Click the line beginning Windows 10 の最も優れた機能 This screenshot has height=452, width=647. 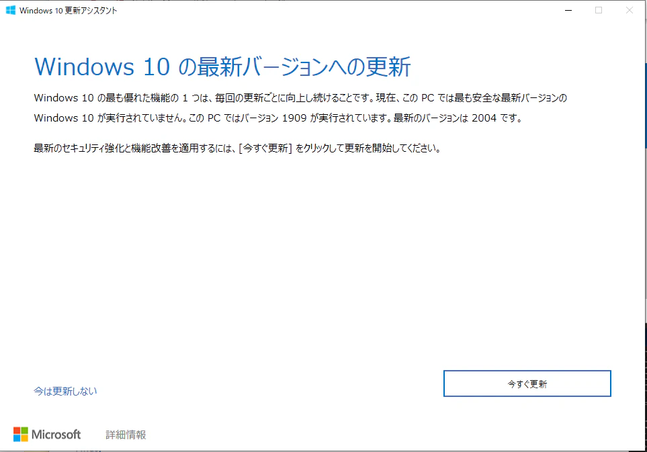[x=300, y=98]
